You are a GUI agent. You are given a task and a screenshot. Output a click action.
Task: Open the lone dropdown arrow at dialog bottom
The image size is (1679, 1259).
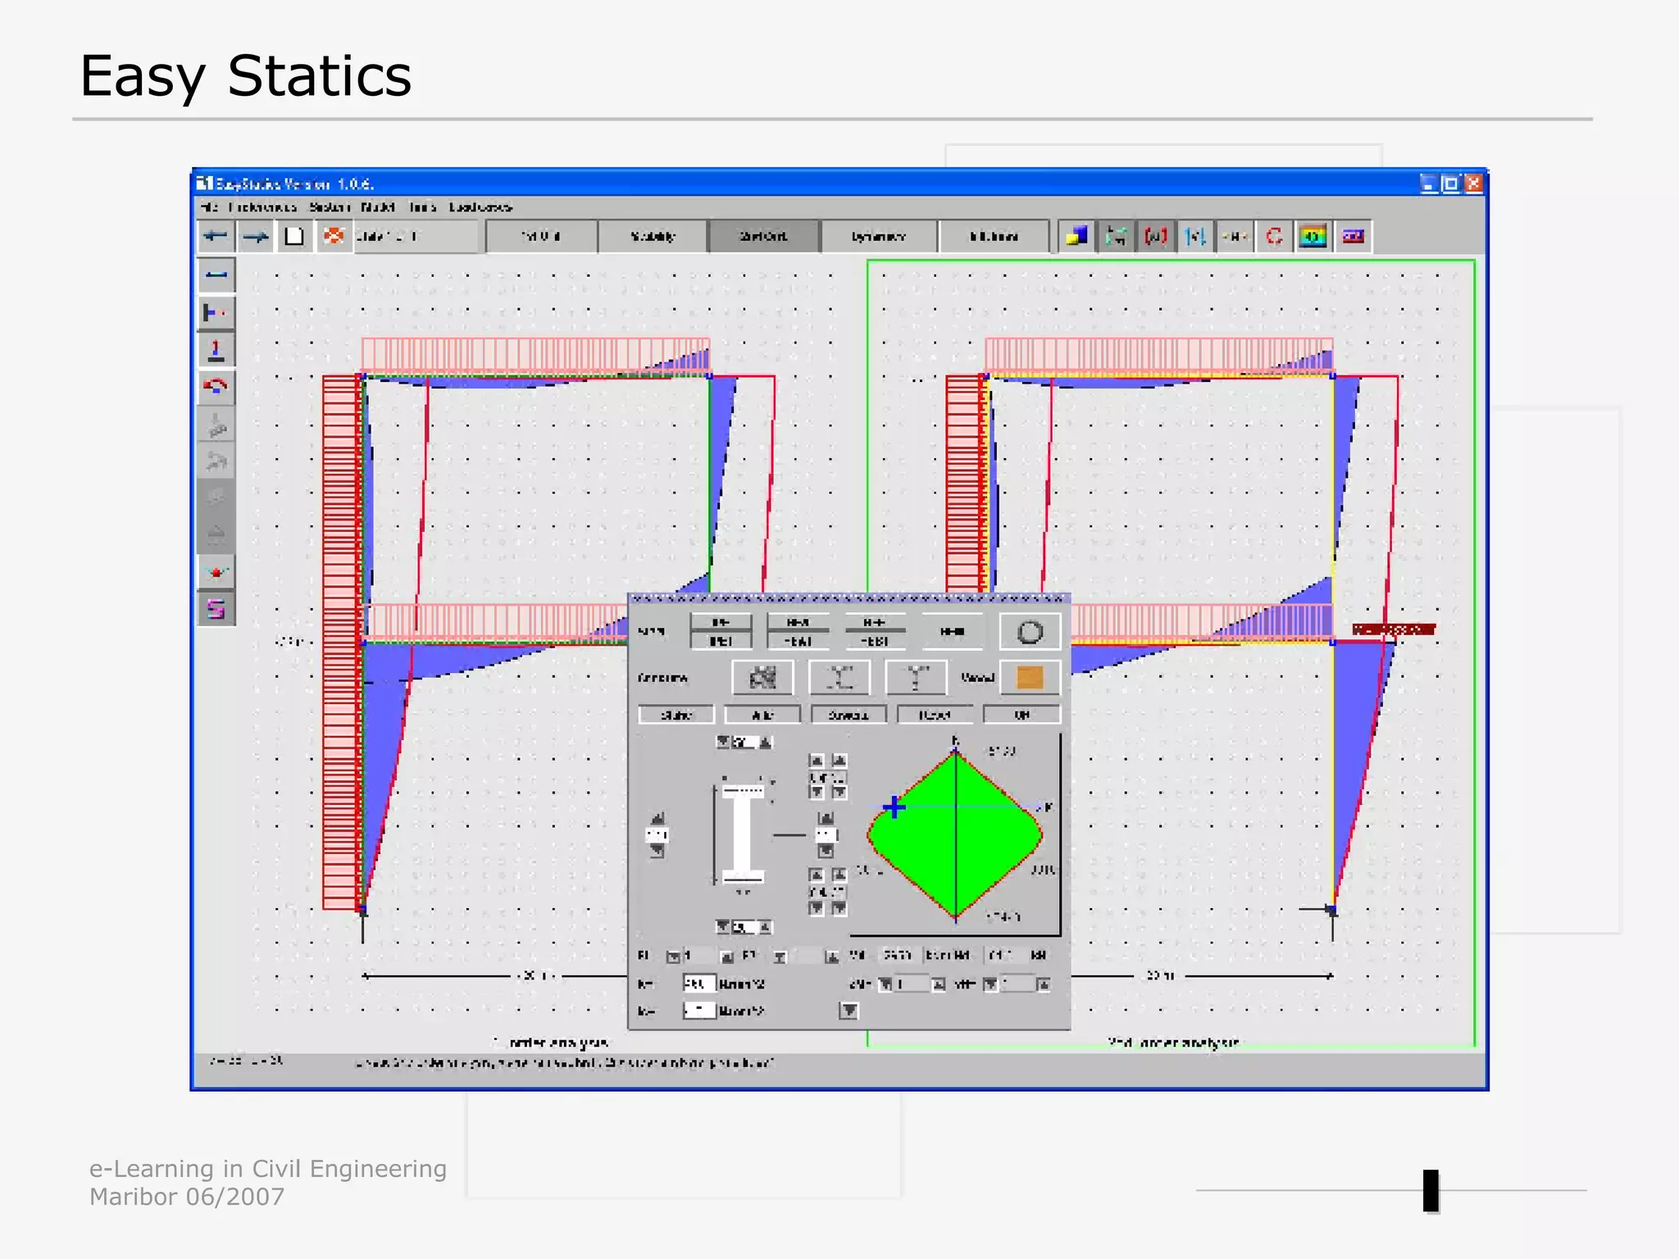[849, 1011]
